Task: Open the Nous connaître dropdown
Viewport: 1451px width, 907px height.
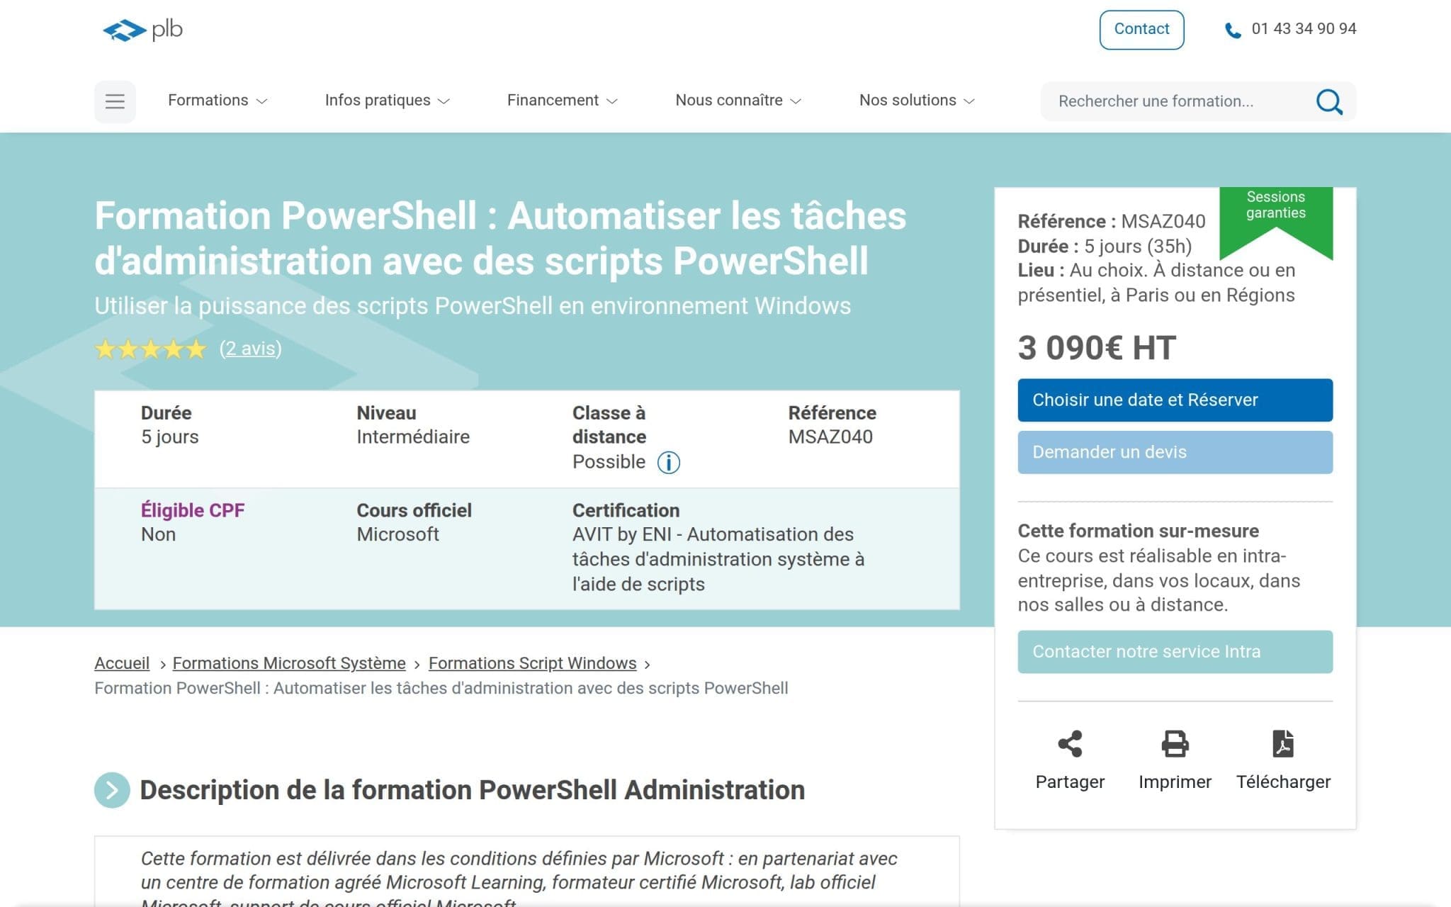Action: pos(738,101)
